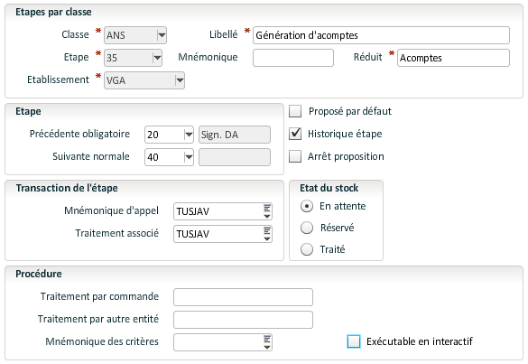Expand the Classe dropdown showing ANS
The image size is (528, 364).
coord(162,35)
